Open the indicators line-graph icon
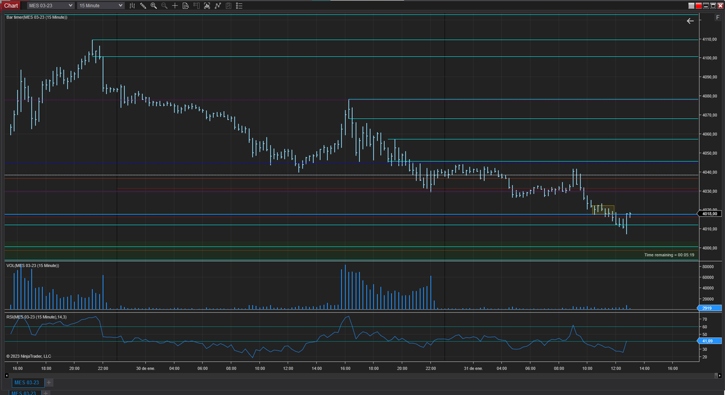This screenshot has height=395, width=725. tap(217, 5)
